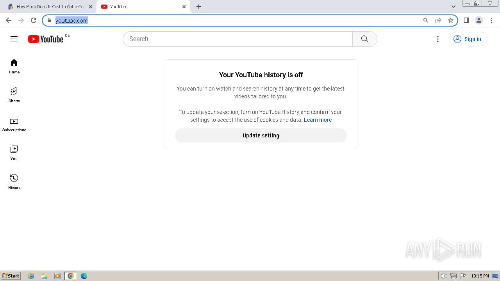Click the Update setting button
Viewport: 500px width, 281px height.
click(x=261, y=135)
